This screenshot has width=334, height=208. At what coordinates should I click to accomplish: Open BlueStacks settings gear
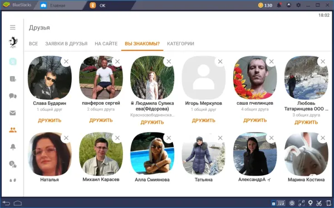tap(298, 5)
